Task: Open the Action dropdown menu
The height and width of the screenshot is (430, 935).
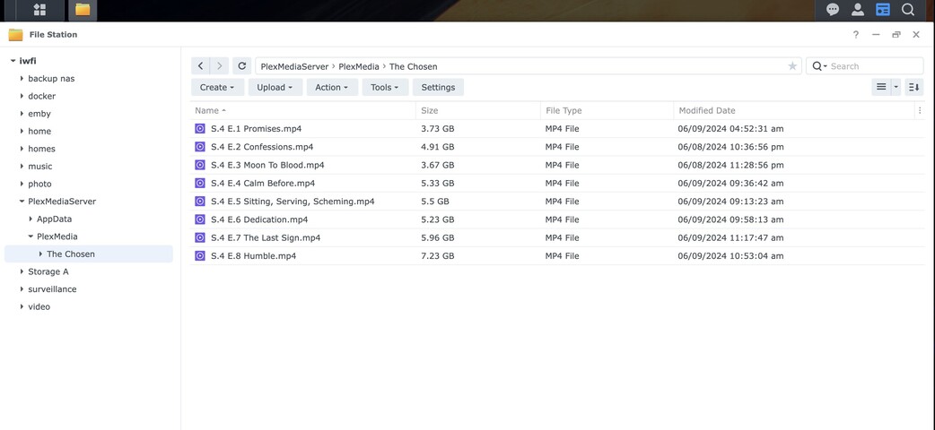Action: [x=332, y=87]
